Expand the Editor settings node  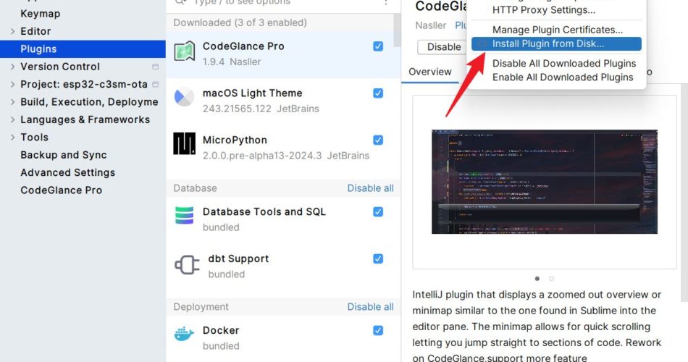12,32
